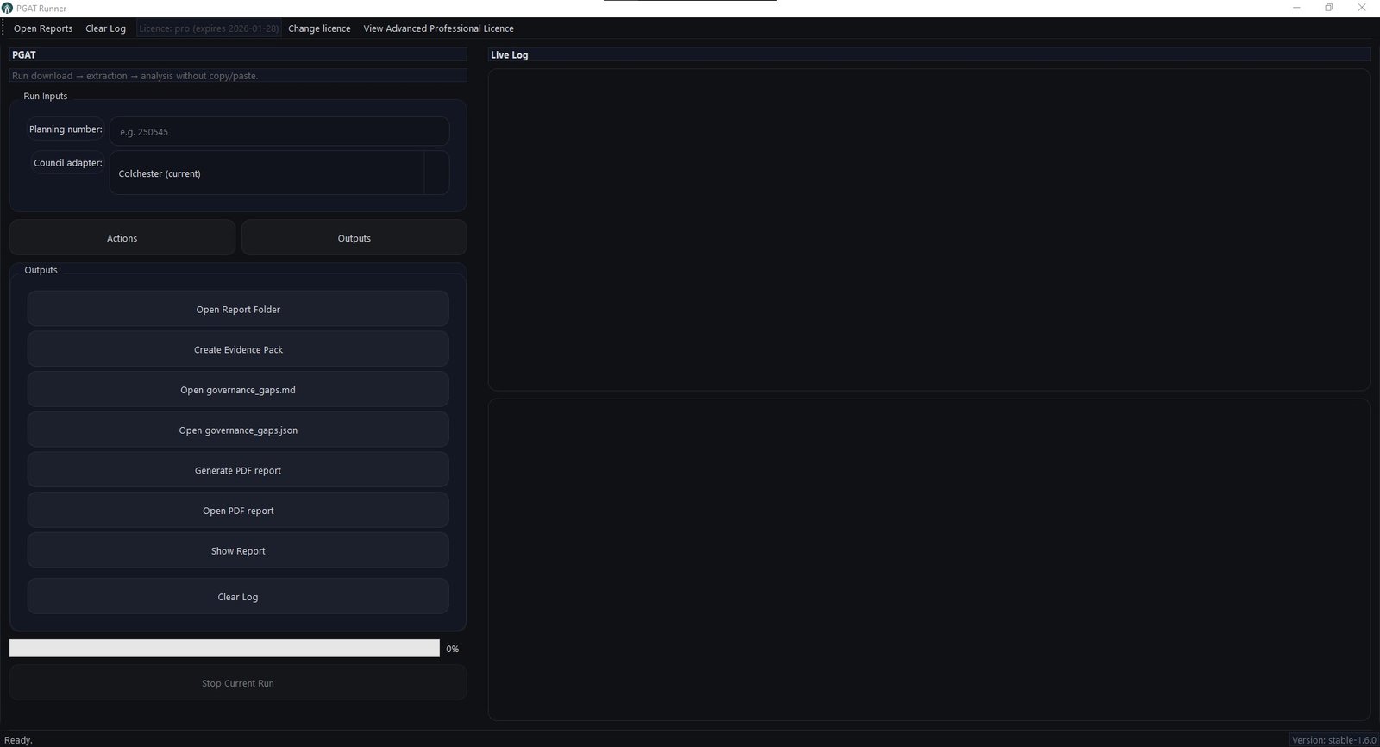Click the PGAT Runner app icon in title bar
The width and height of the screenshot is (1380, 747).
(x=8, y=8)
